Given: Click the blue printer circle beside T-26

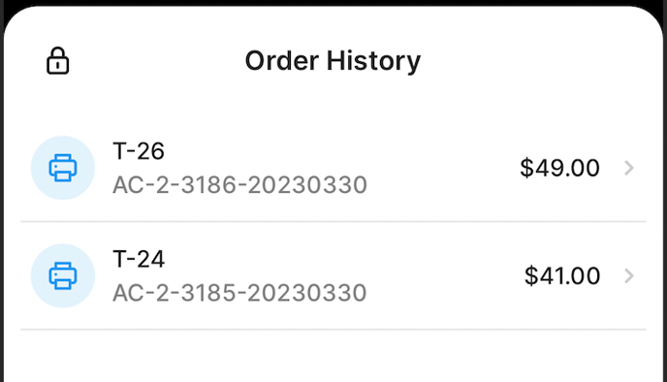Looking at the screenshot, I should coord(63,168).
